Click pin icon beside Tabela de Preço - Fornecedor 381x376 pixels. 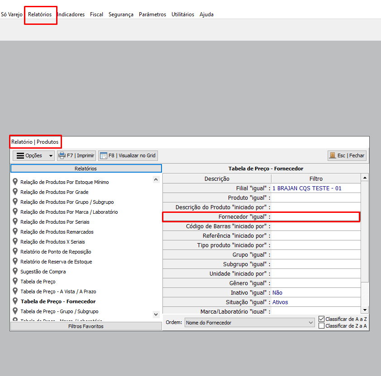click(15, 301)
